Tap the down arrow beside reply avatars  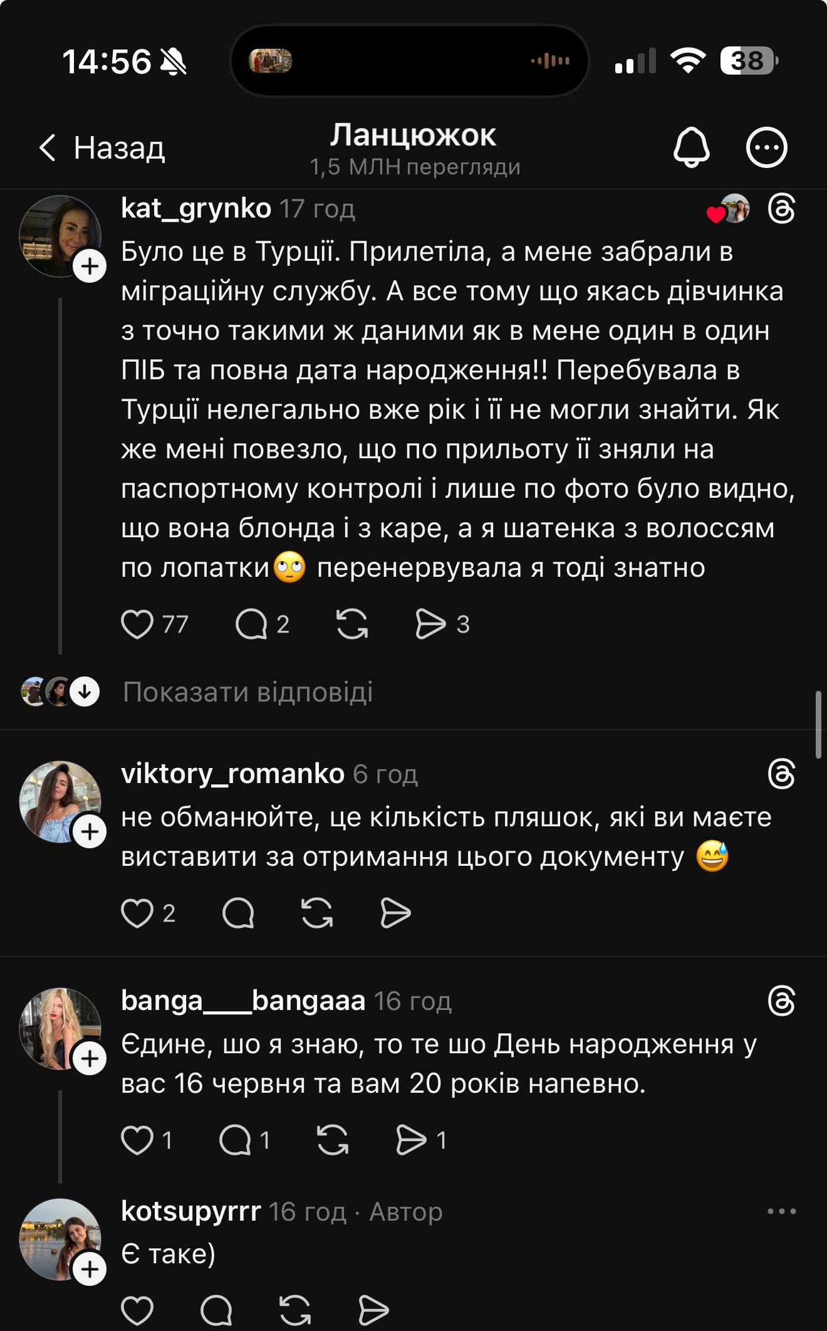coord(85,692)
